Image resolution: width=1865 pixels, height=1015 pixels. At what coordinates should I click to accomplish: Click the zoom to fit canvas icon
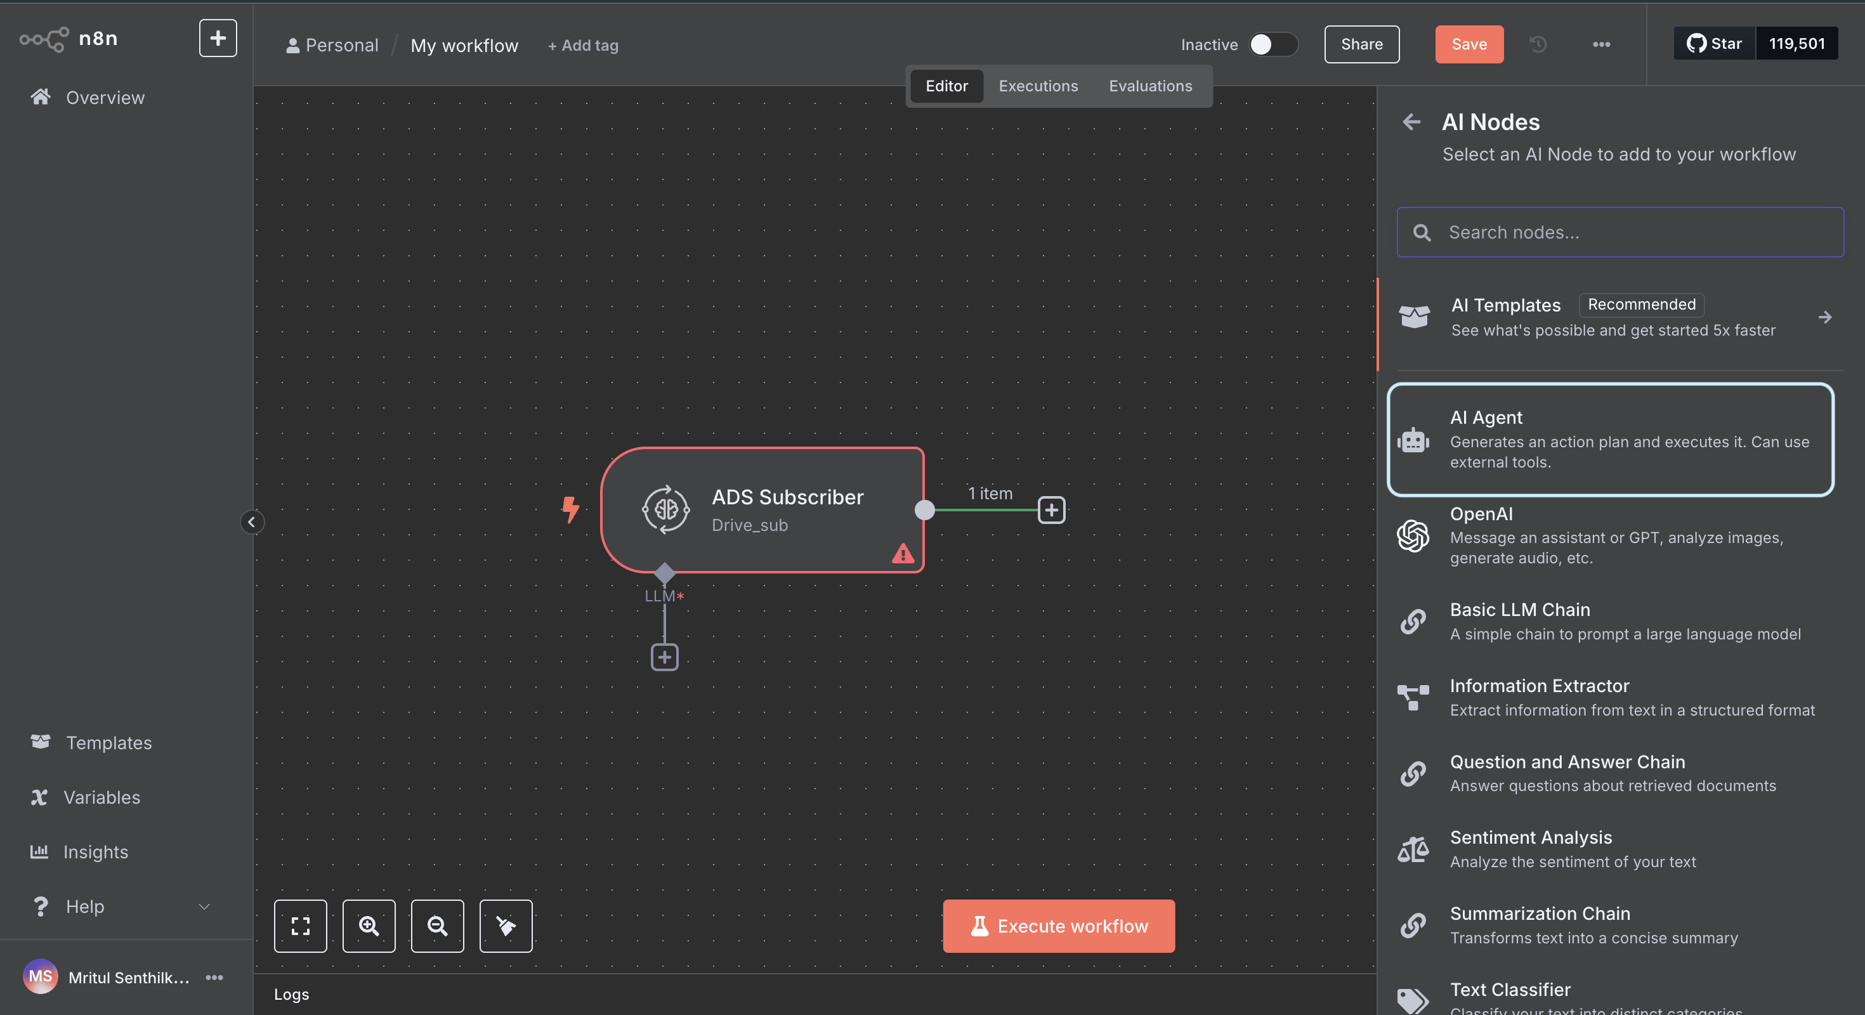(x=299, y=925)
